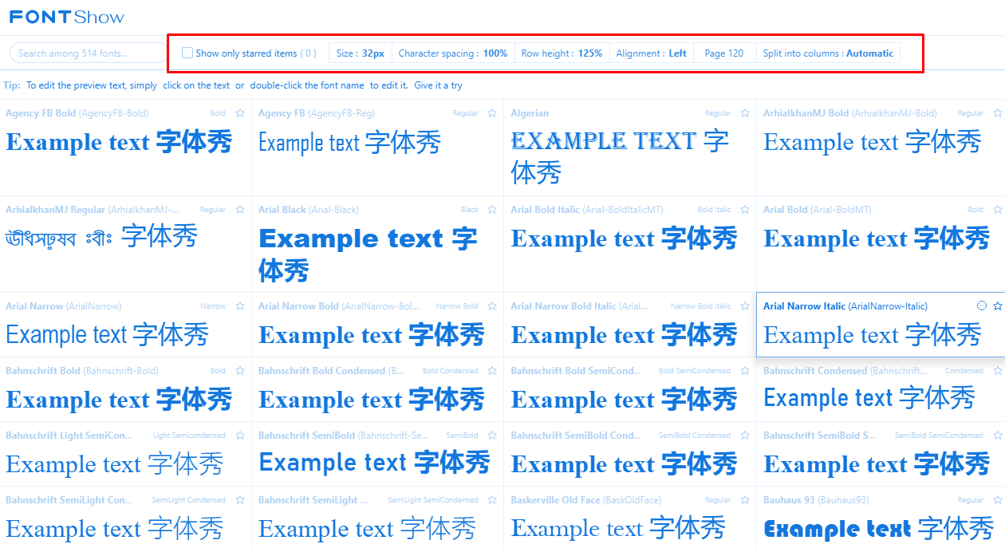Image resolution: width=1005 pixels, height=548 pixels.
Task: Select the Algerian font name
Action: (530, 113)
